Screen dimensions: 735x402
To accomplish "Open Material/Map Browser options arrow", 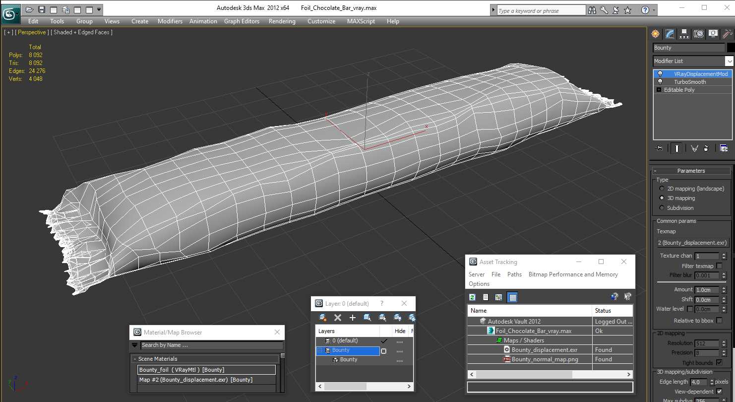I will tap(134, 345).
